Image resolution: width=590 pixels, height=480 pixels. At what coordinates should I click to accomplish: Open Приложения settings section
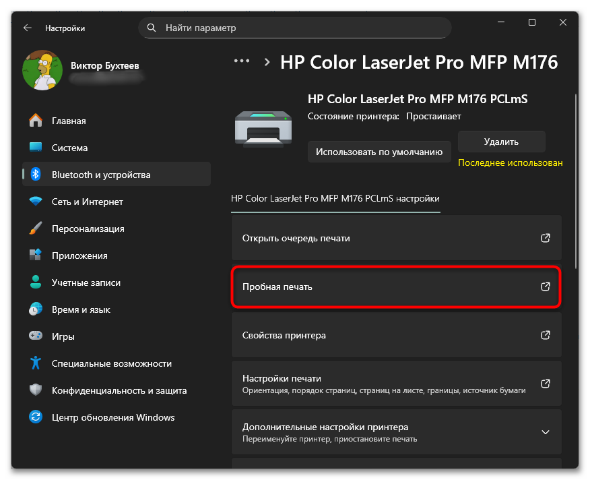pos(117,256)
